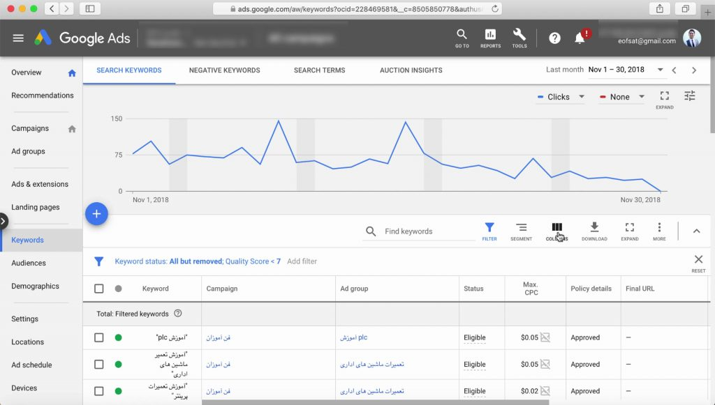Screen dimensions: 715x405
Task: Open Recommendations in the sidebar
Action: 43,95
